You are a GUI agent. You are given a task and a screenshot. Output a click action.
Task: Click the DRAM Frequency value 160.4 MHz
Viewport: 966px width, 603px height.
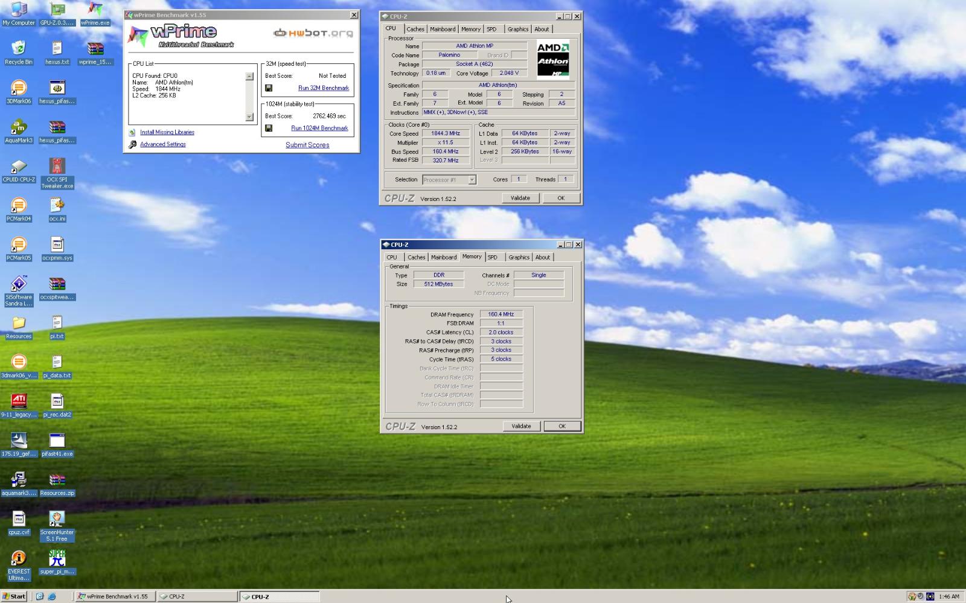[501, 314]
